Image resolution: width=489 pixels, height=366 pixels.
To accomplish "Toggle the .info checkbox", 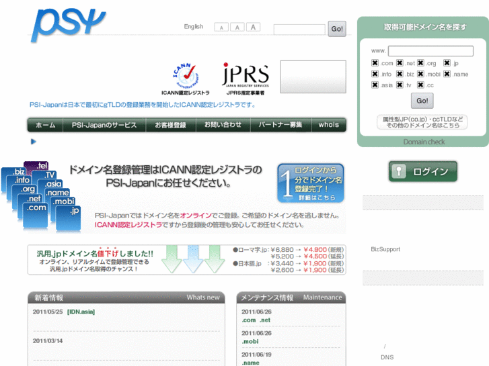I will (x=375, y=74).
